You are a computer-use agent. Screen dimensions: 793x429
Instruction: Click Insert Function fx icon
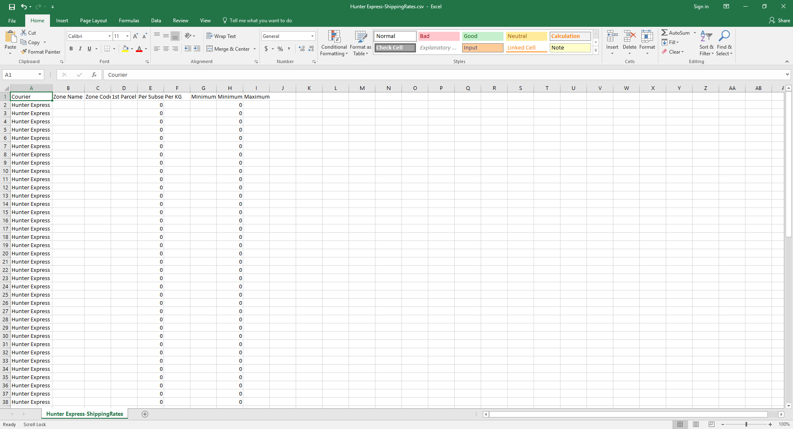click(94, 75)
